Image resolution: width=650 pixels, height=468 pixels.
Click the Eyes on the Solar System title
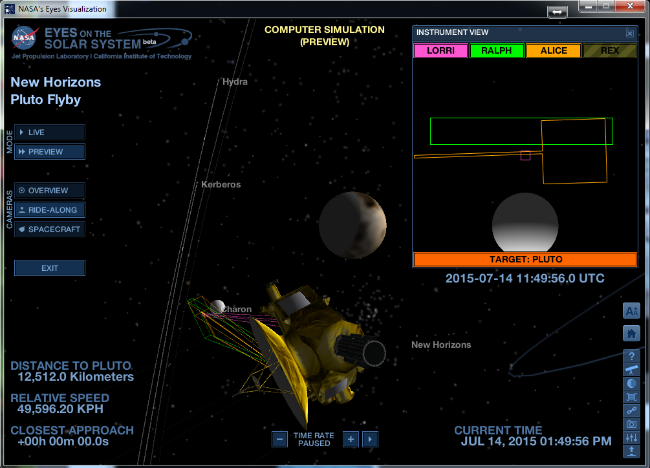[93, 39]
